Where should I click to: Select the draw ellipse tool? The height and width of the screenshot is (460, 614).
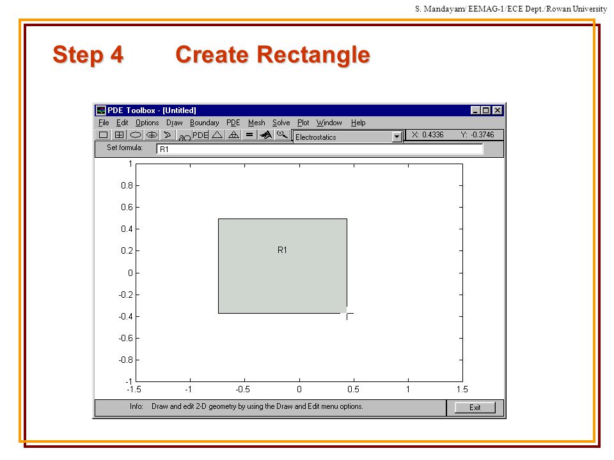point(136,135)
